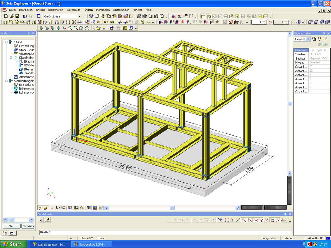Click the Neu button
This screenshot has height=248, width=331.
(11, 226)
